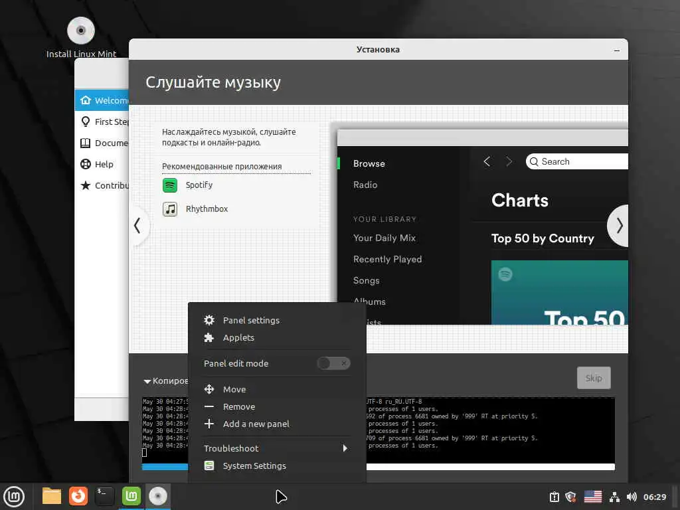Click the System Settings green icon
The height and width of the screenshot is (510, 680).
pos(209,466)
